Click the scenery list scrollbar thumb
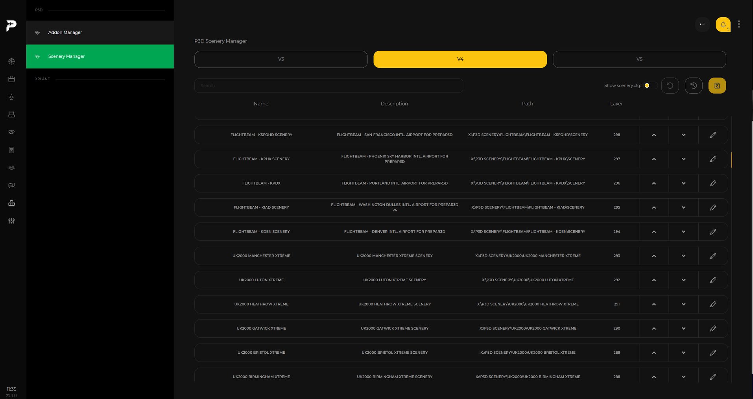 731,160
